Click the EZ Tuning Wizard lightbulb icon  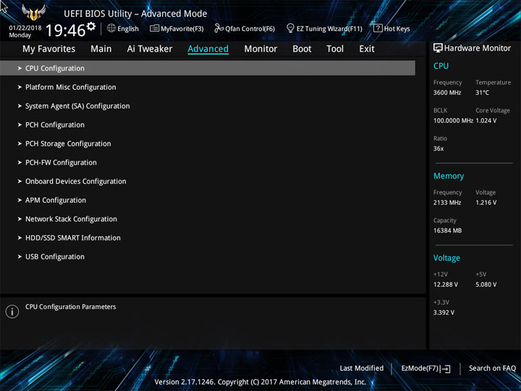(290, 28)
